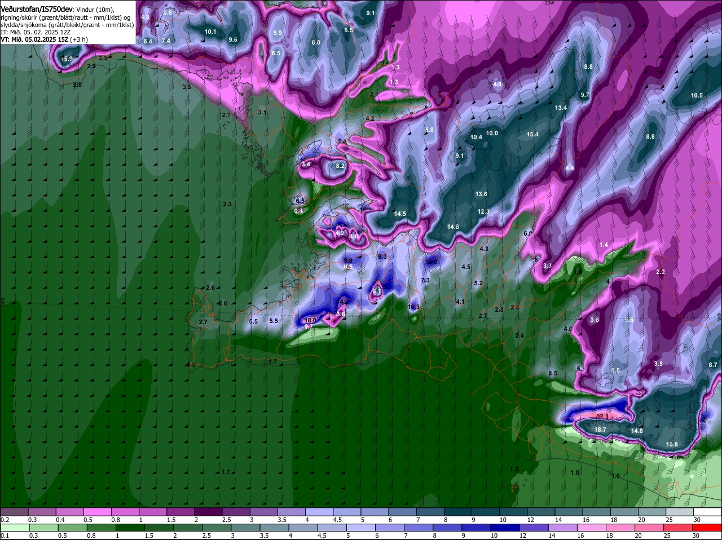Click the 3.1 value near the western coastline
The image size is (722, 540).
262,112
